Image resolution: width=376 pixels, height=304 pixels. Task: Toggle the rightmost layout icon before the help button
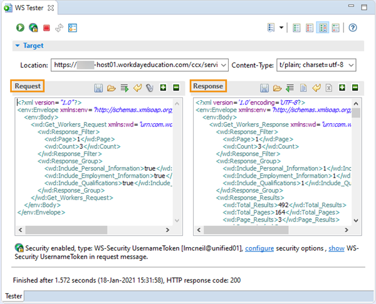pos(336,28)
